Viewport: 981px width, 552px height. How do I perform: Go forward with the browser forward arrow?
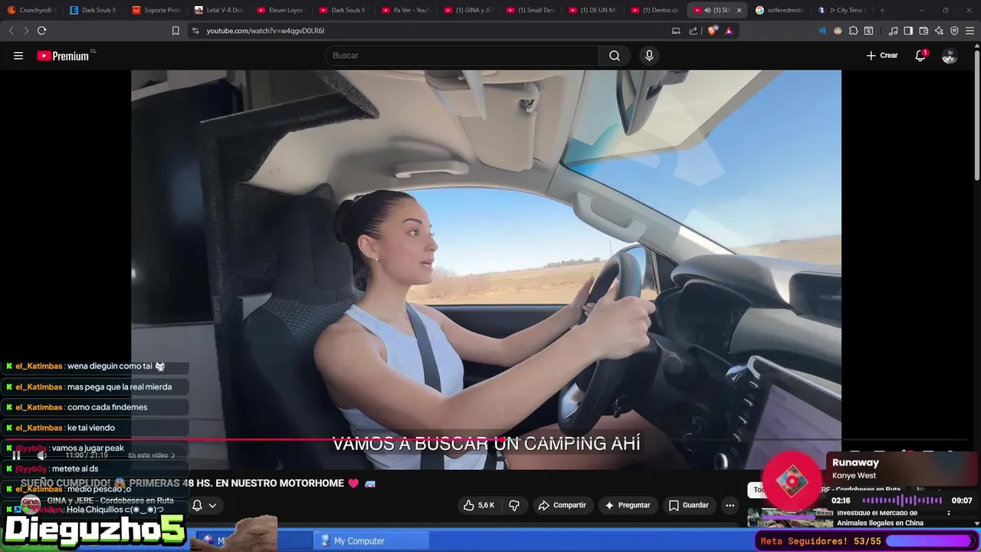point(26,31)
